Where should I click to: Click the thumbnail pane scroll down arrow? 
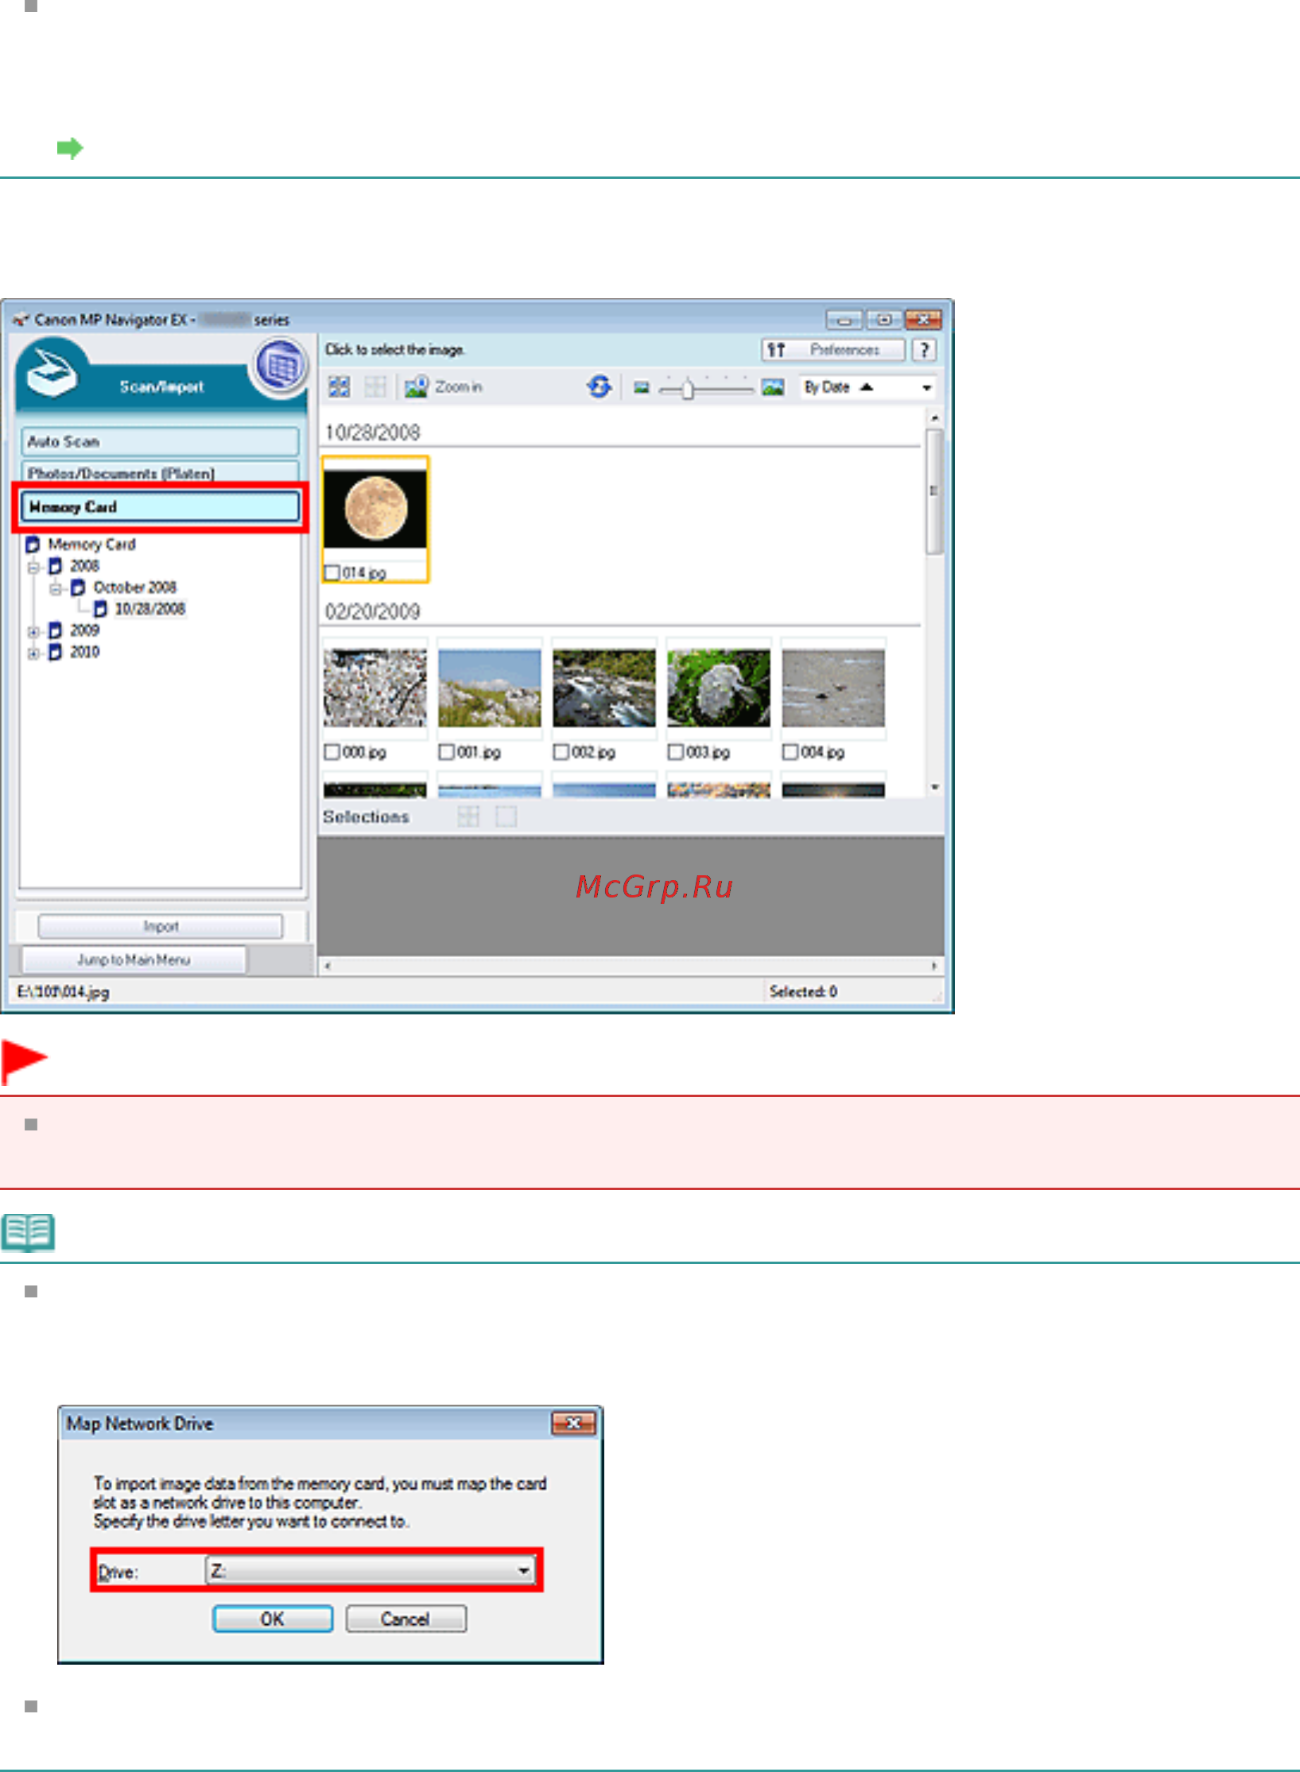[935, 787]
